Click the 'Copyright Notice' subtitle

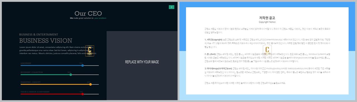pos(267,22)
